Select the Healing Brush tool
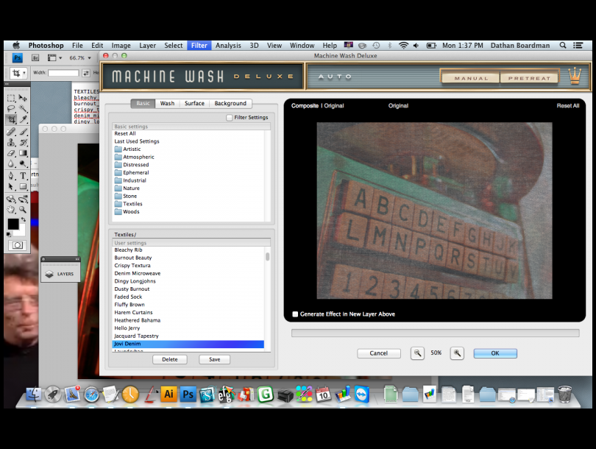 11,132
